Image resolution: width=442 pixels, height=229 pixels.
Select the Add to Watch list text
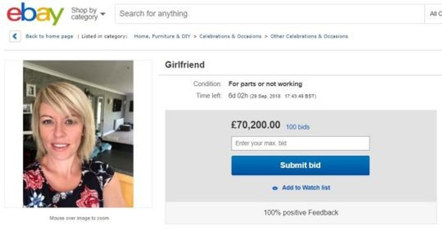[306, 188]
